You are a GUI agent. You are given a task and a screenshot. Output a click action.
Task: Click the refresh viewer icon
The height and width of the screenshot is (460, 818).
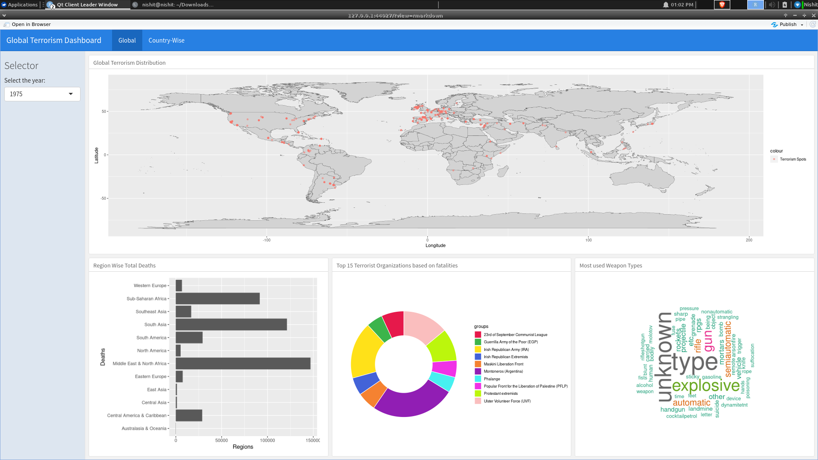[812, 24]
